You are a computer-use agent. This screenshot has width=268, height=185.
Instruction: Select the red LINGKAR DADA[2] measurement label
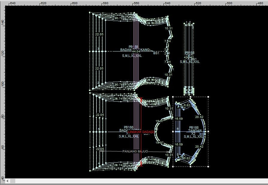point(141,132)
